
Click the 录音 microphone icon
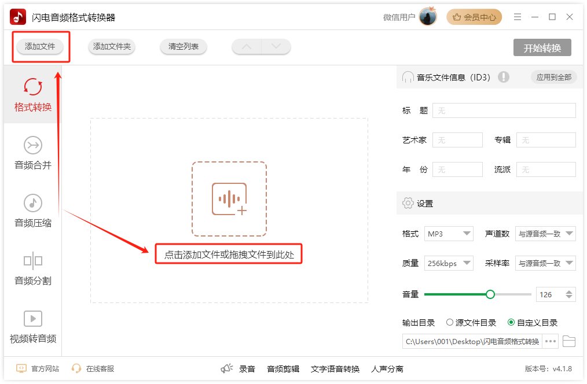click(x=227, y=368)
